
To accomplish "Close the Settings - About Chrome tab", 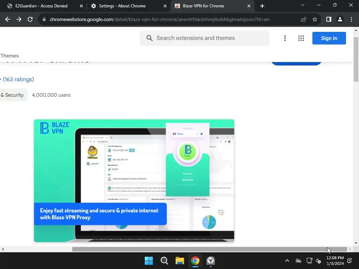I will click(x=165, y=6).
